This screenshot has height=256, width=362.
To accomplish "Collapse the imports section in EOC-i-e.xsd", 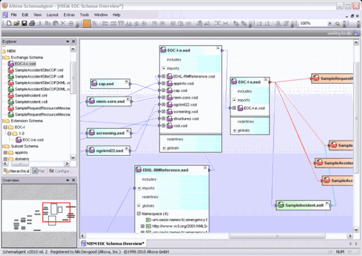I will coord(163,68).
